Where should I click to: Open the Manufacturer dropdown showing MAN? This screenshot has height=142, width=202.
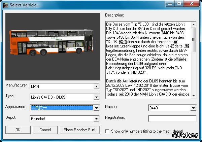pos(97,86)
